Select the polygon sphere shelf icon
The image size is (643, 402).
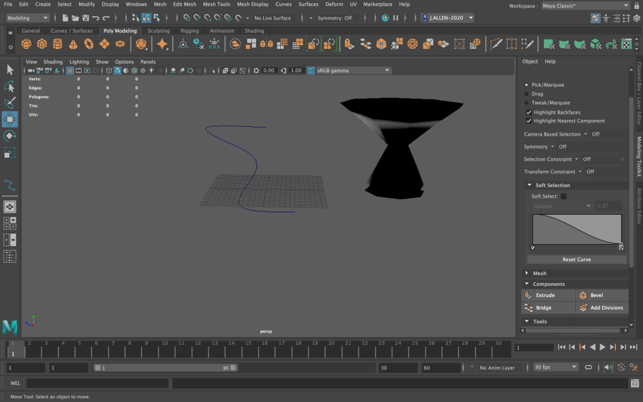[x=26, y=44]
